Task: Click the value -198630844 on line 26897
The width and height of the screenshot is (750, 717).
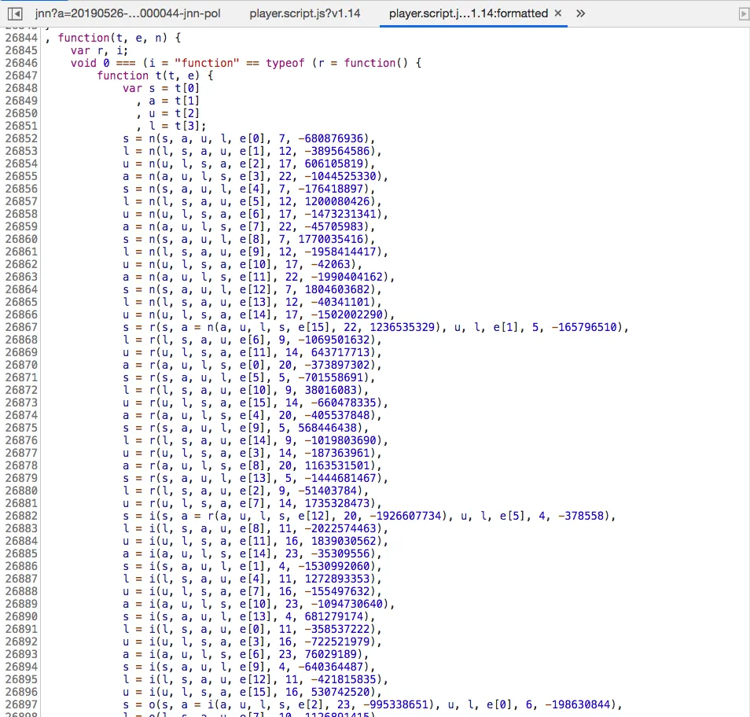Action: (x=577, y=704)
